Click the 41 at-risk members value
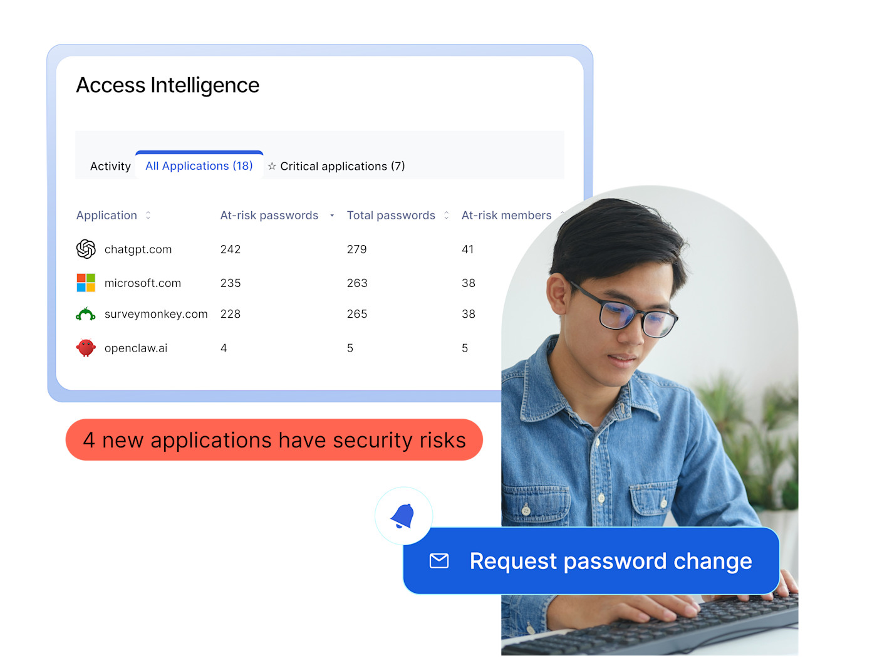The width and height of the screenshot is (877, 658). click(468, 249)
